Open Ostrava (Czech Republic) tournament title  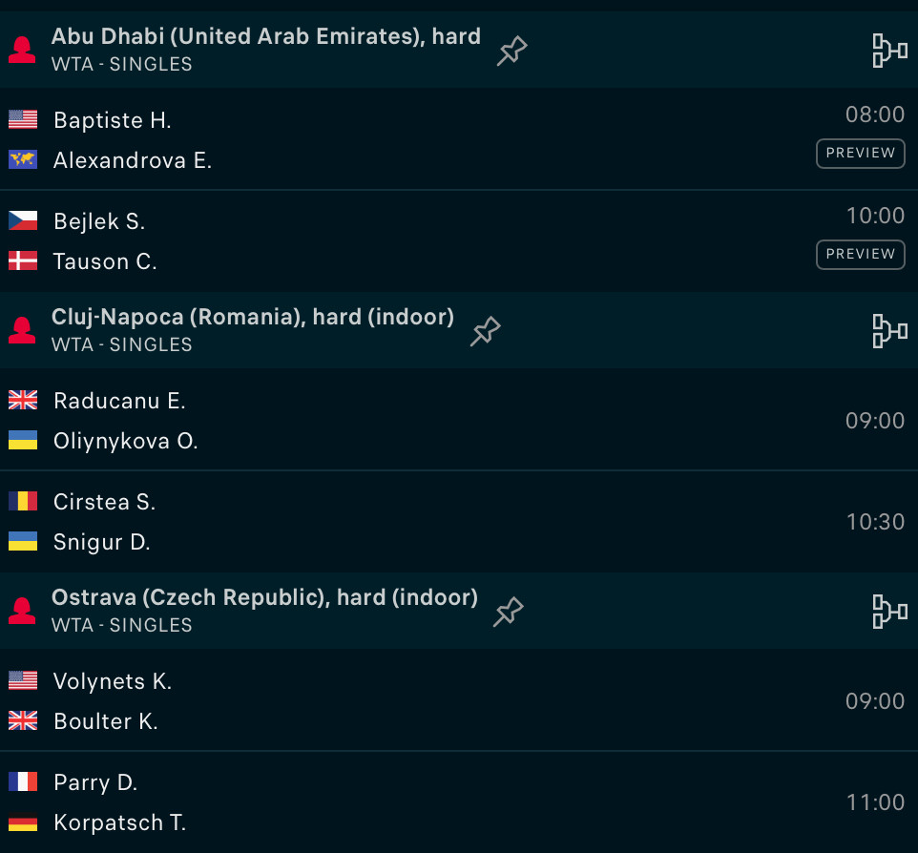click(x=264, y=597)
